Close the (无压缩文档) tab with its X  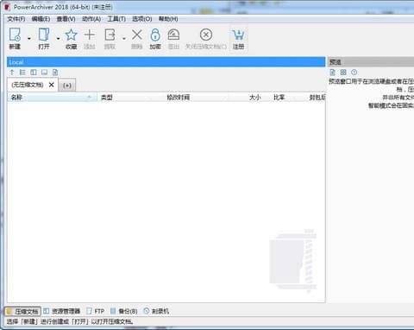[x=52, y=85]
